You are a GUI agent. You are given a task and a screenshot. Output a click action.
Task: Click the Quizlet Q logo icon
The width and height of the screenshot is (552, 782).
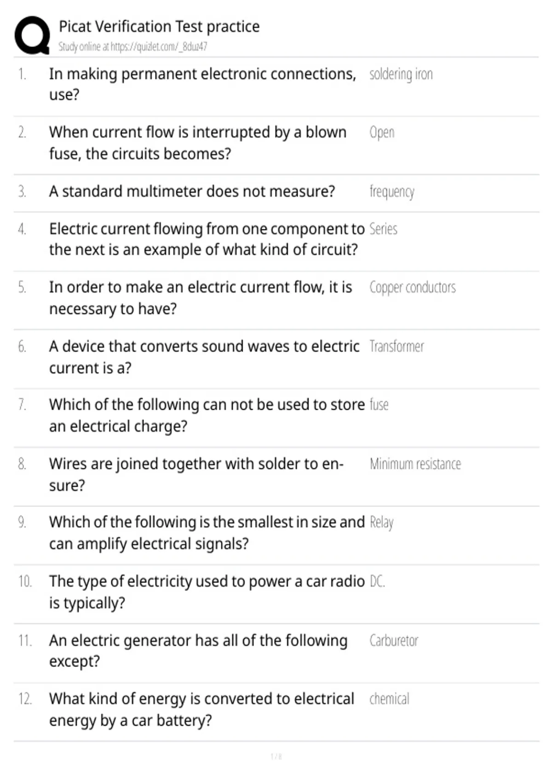click(x=32, y=35)
